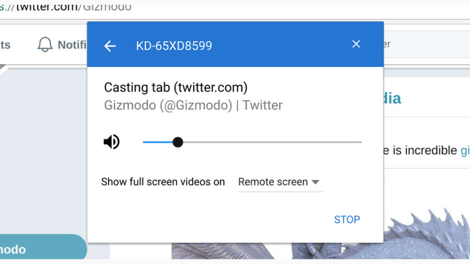Stop casting with the STOP button

coord(347,219)
